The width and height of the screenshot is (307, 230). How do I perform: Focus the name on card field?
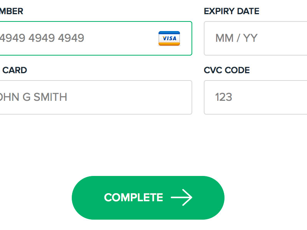coord(96,97)
